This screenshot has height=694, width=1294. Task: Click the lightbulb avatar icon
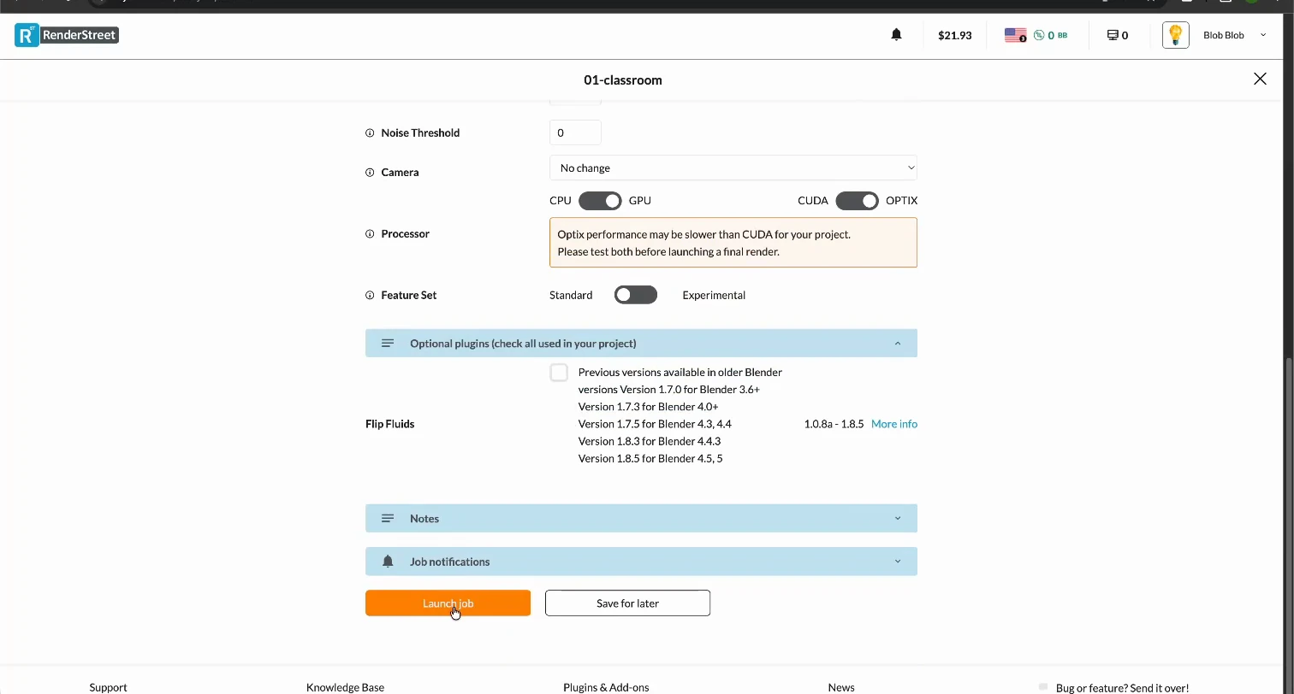tap(1176, 35)
